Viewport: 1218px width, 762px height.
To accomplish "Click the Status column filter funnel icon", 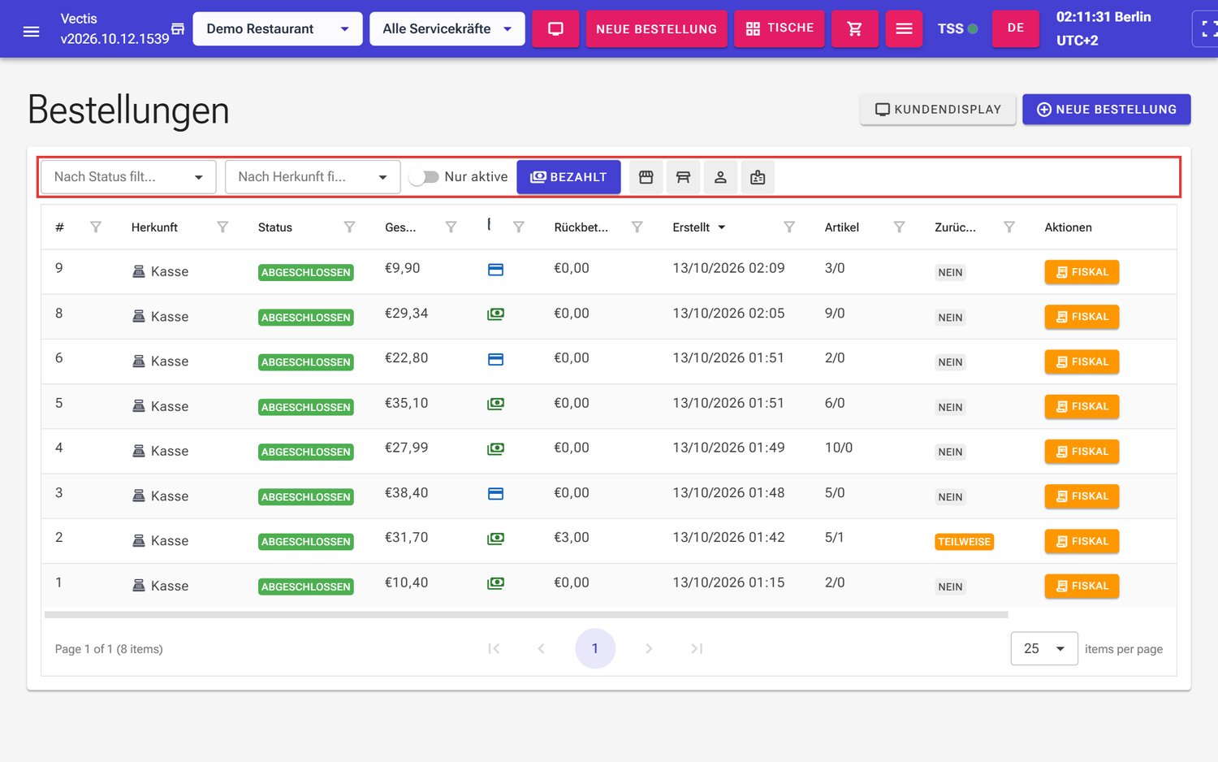I will pos(349,227).
